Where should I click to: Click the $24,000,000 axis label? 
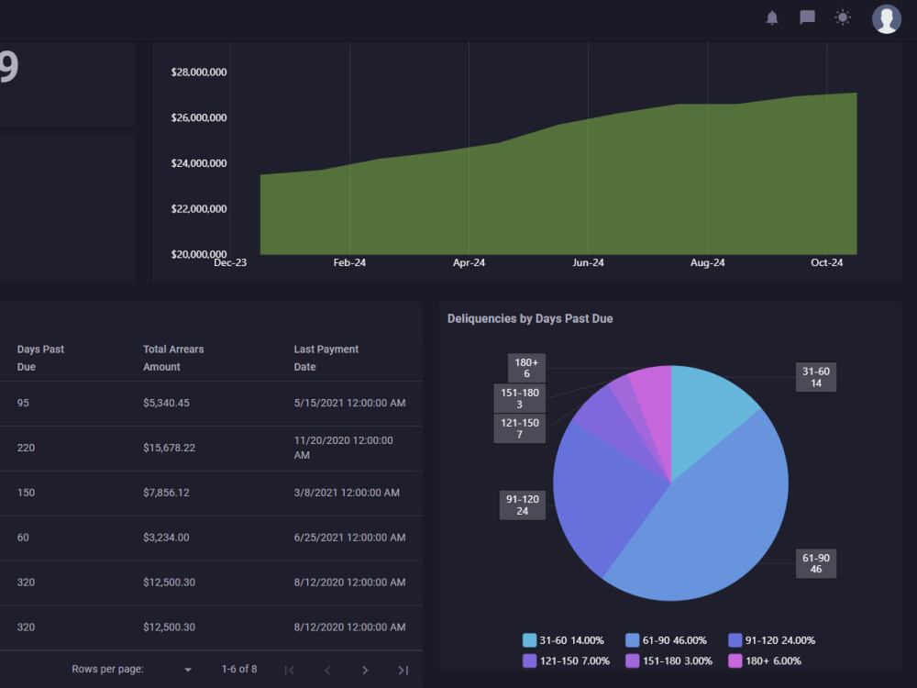(x=199, y=163)
